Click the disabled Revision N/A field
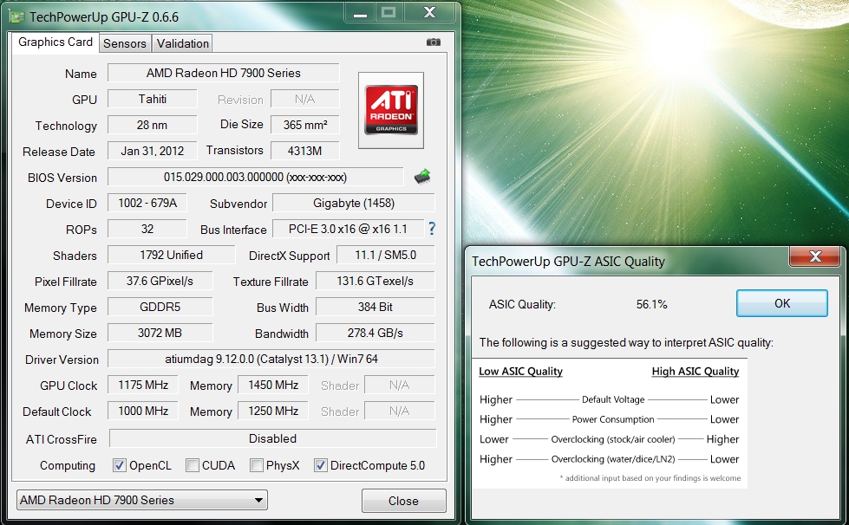This screenshot has width=849, height=525. (305, 99)
